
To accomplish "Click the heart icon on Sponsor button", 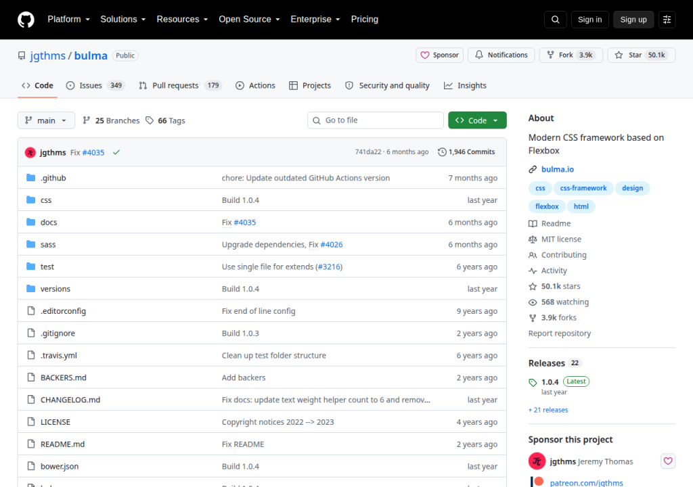I will point(425,55).
